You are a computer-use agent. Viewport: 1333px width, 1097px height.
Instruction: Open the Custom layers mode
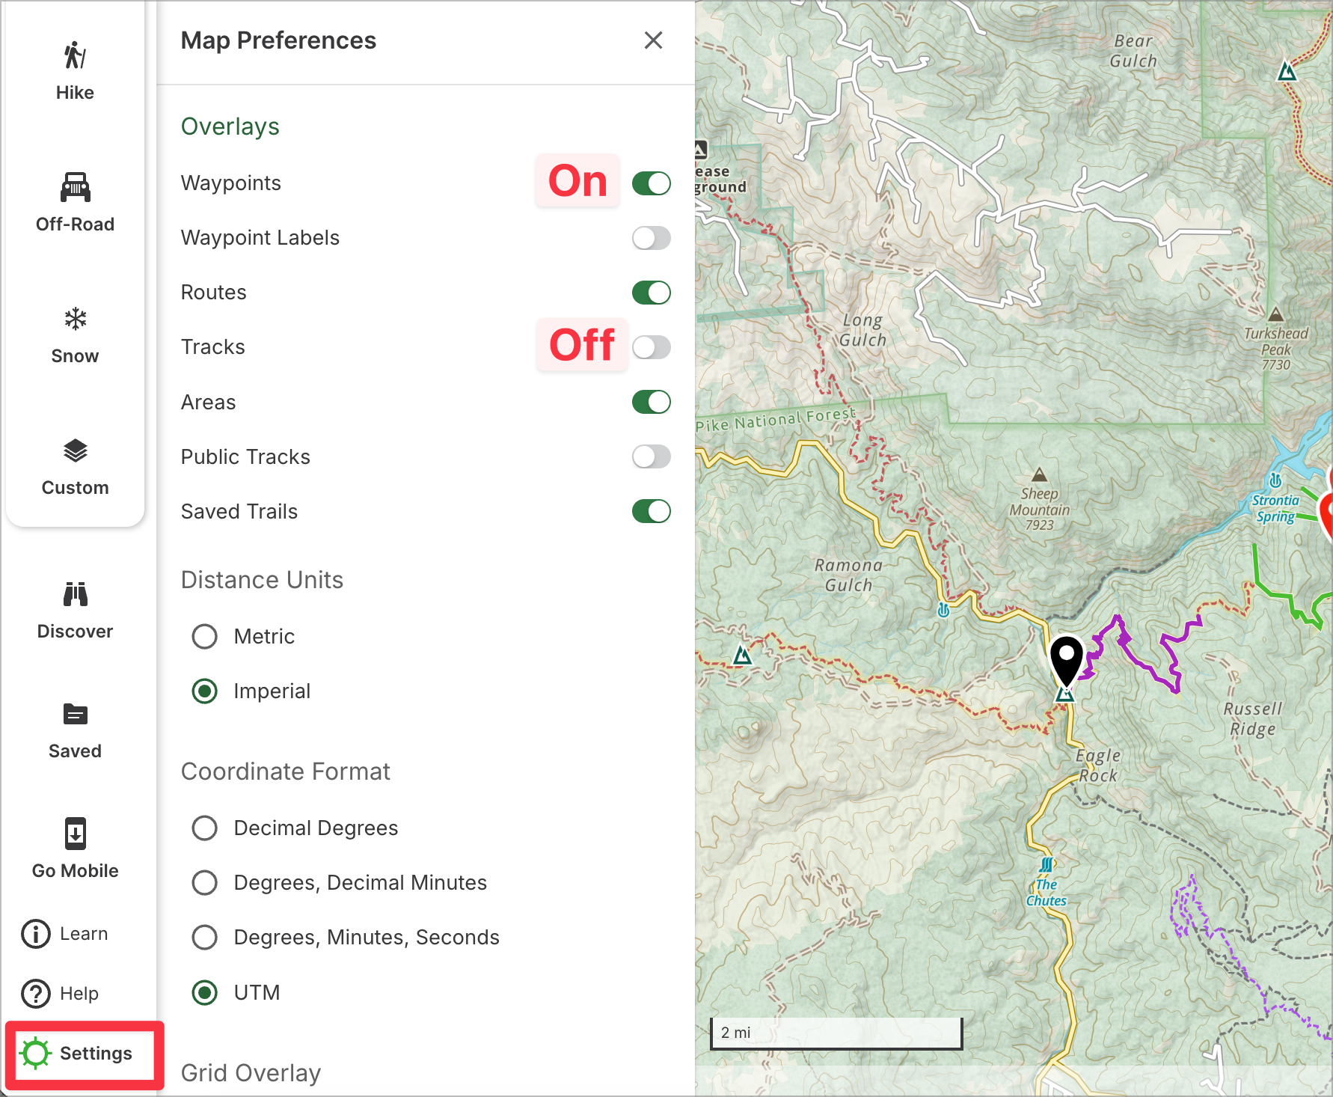pos(75,451)
